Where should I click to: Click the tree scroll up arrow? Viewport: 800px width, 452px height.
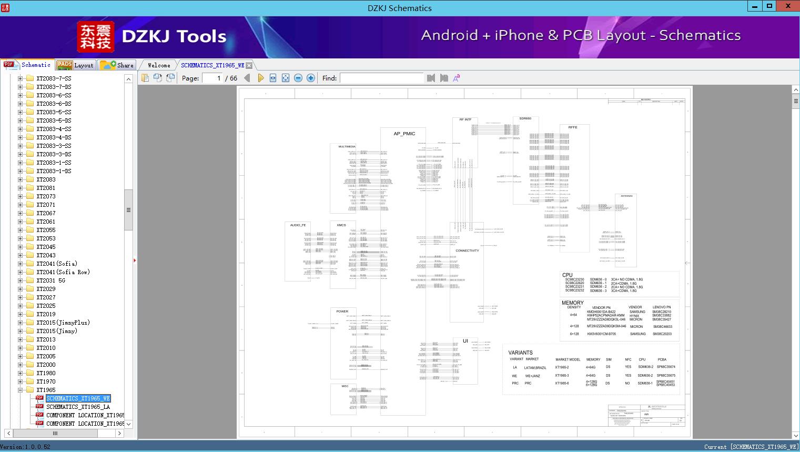pos(128,79)
